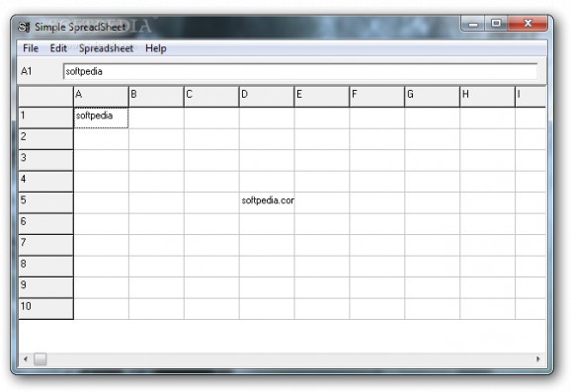Select empty cell H10
Screen dimensions: 571x392
[x=488, y=309]
